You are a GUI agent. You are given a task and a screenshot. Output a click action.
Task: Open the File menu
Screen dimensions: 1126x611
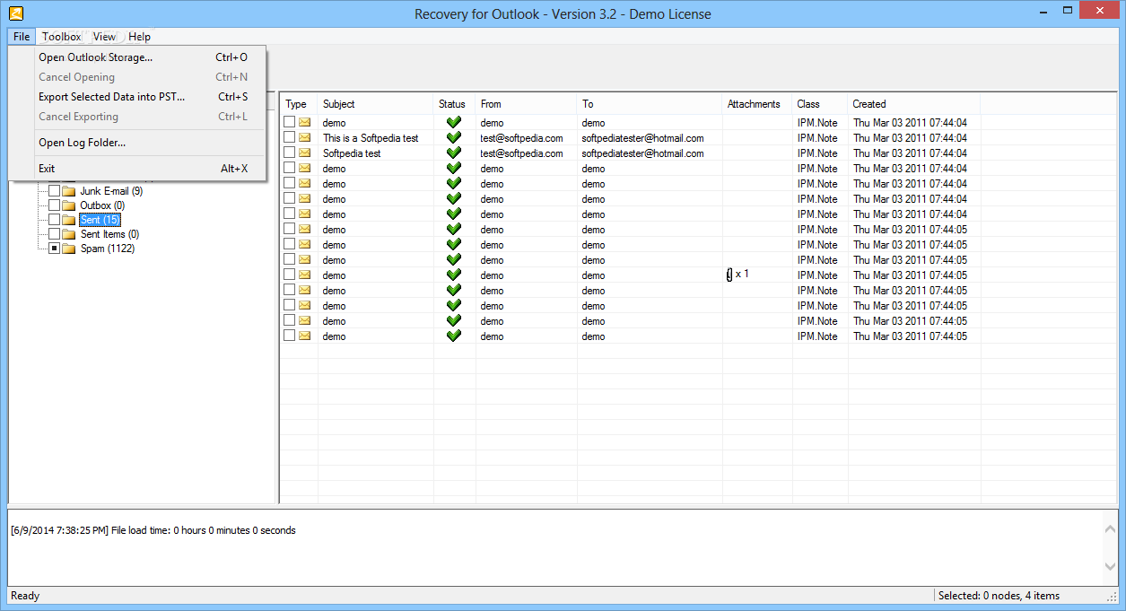(x=22, y=37)
